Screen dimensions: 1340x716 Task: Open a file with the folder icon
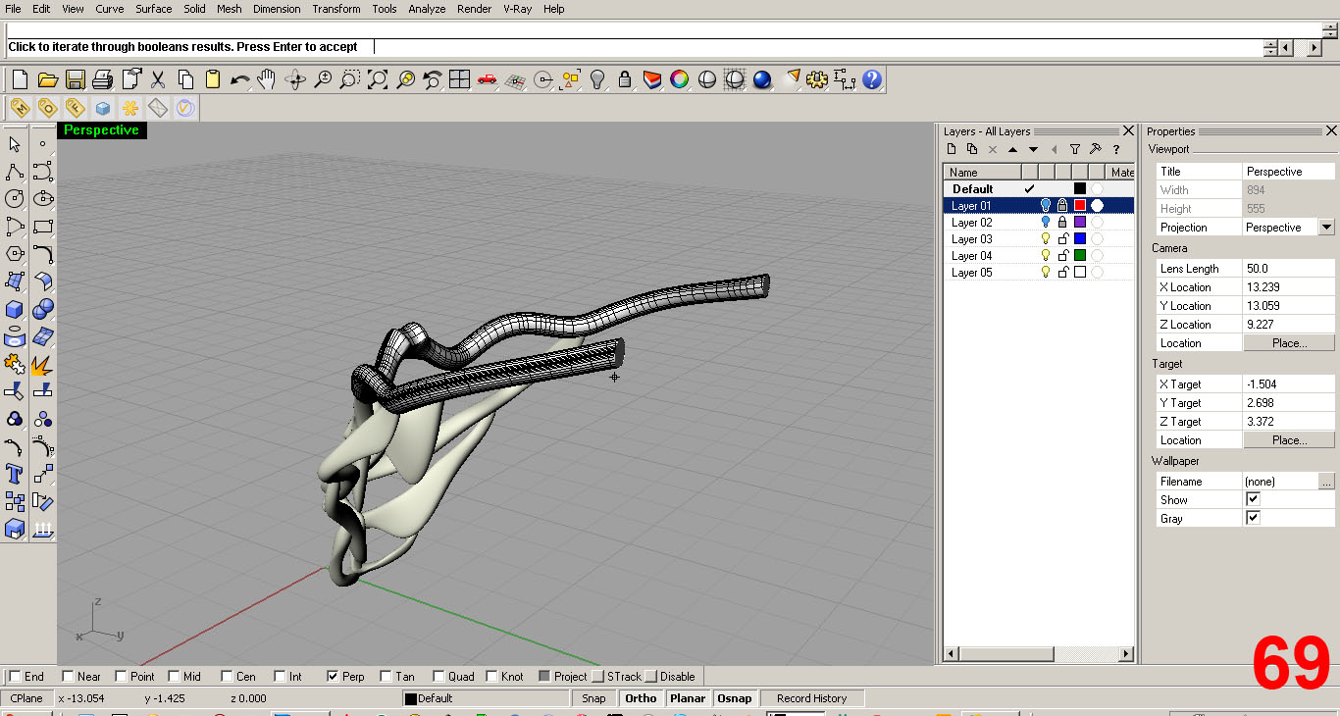(47, 79)
